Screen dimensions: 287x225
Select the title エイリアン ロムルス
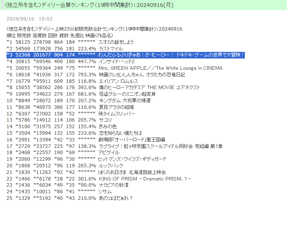[x=119, y=81]
